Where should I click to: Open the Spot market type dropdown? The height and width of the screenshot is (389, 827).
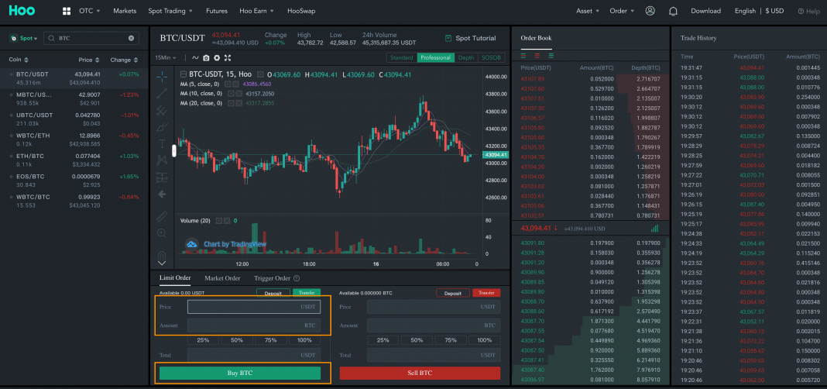(x=24, y=38)
